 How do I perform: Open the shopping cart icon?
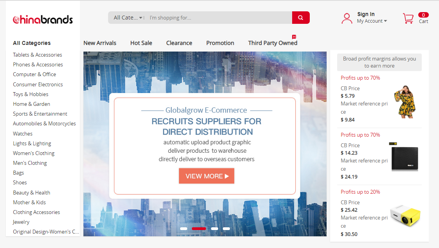(x=408, y=18)
